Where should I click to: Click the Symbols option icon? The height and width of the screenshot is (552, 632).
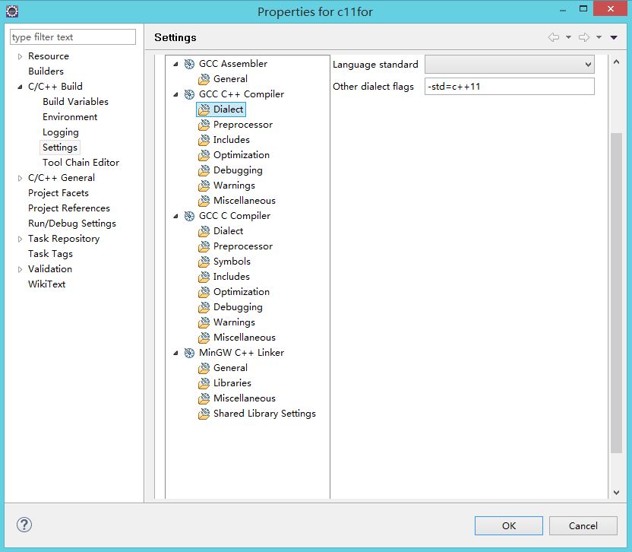click(x=204, y=262)
